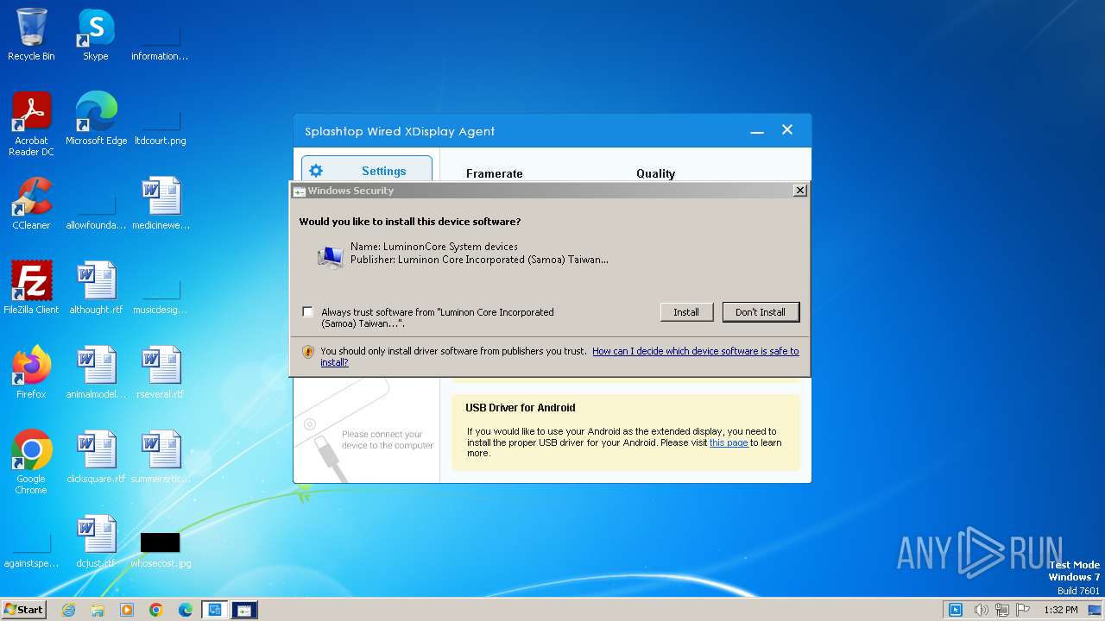Click the Don't Install button
This screenshot has width=1105, height=621.
point(761,312)
